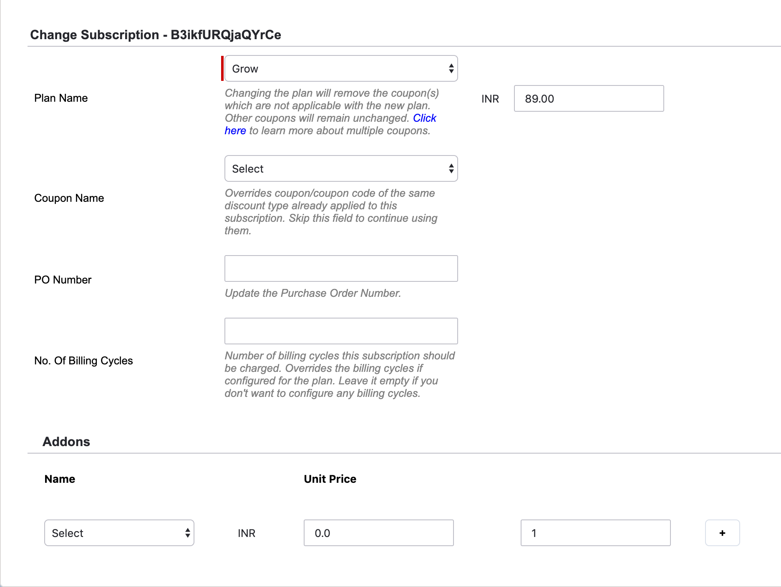Select the No. Of Billing Cycles input
Image resolution: width=781 pixels, height=587 pixels.
(x=341, y=331)
